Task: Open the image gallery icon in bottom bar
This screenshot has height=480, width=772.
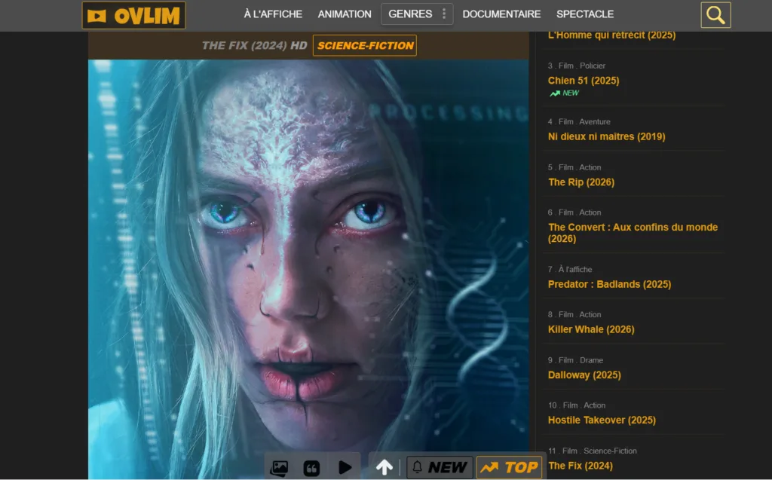Action: (x=279, y=468)
